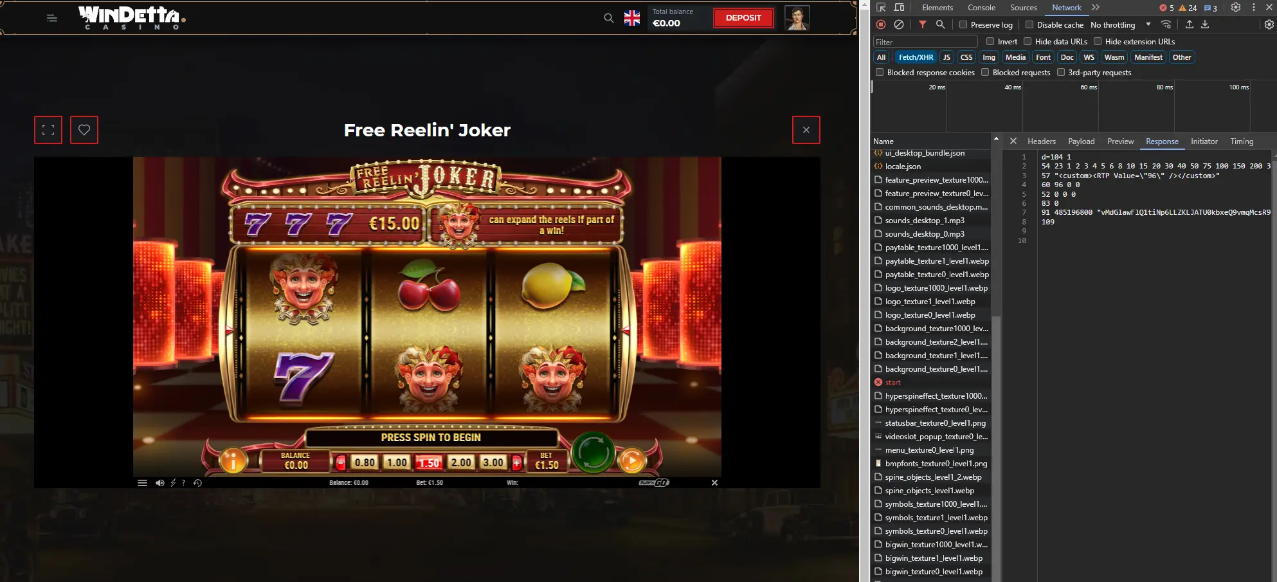
Task: Check the Invert filter option
Action: tap(990, 41)
